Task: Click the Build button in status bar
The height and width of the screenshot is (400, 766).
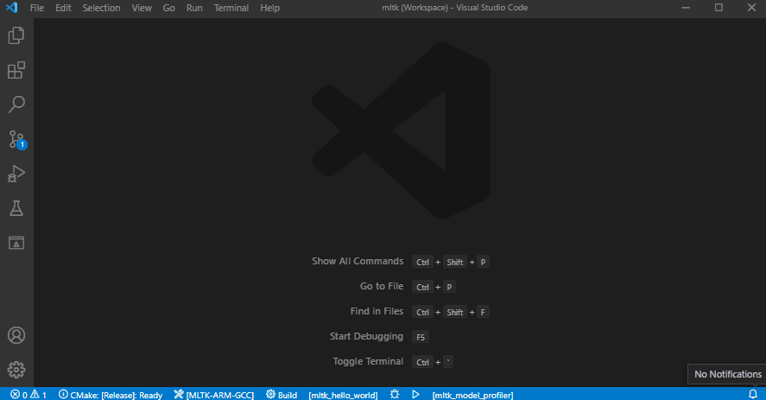Action: point(282,394)
